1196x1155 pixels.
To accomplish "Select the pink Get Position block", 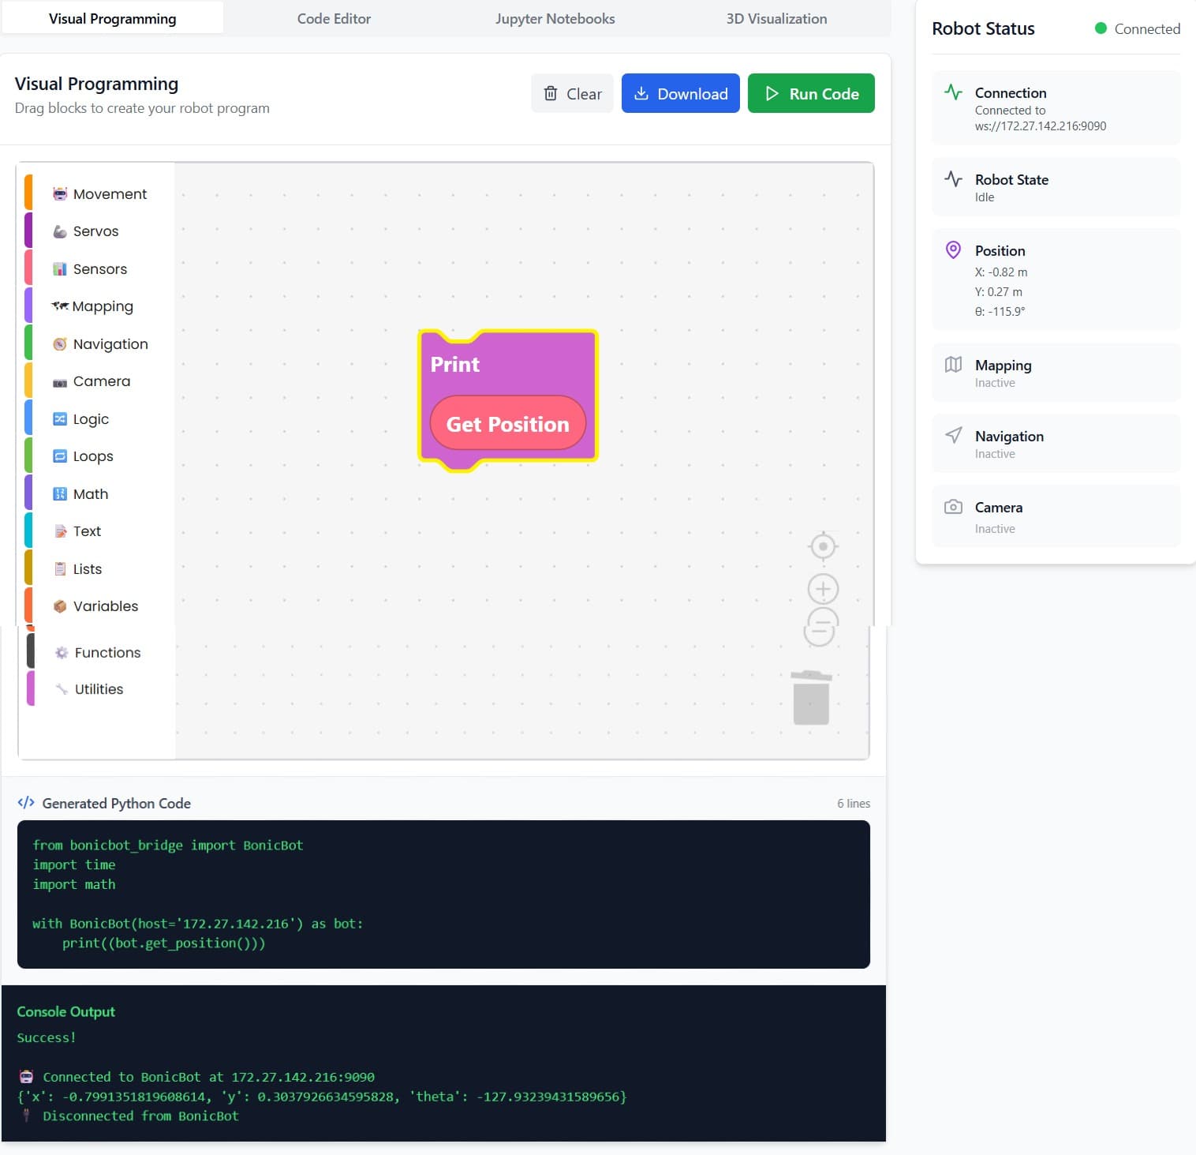I will [507, 424].
